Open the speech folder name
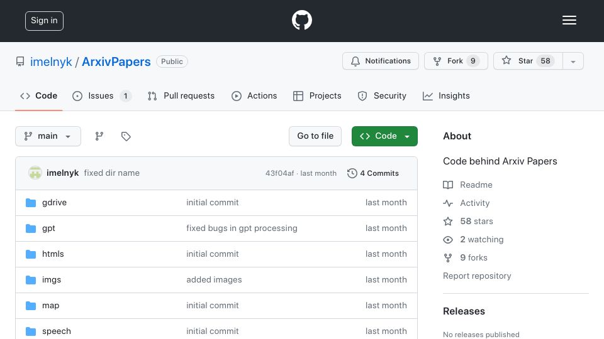 pos(57,331)
